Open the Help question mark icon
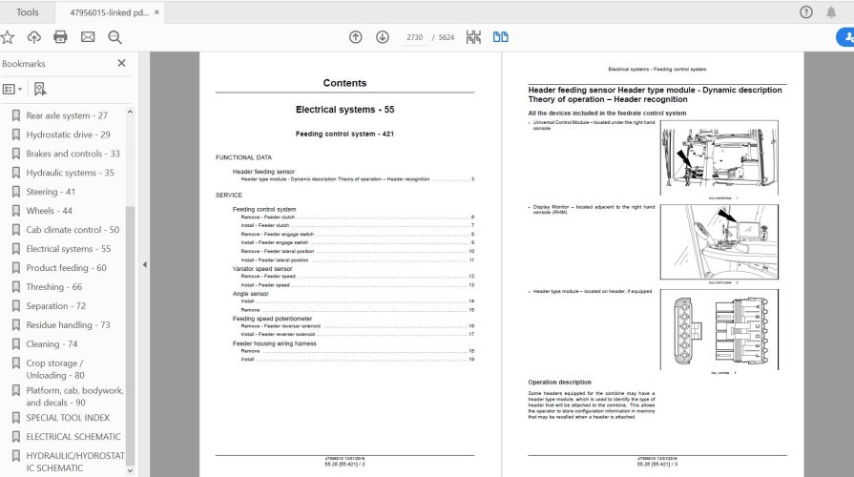Viewport: 854px width, 477px height. click(x=806, y=12)
